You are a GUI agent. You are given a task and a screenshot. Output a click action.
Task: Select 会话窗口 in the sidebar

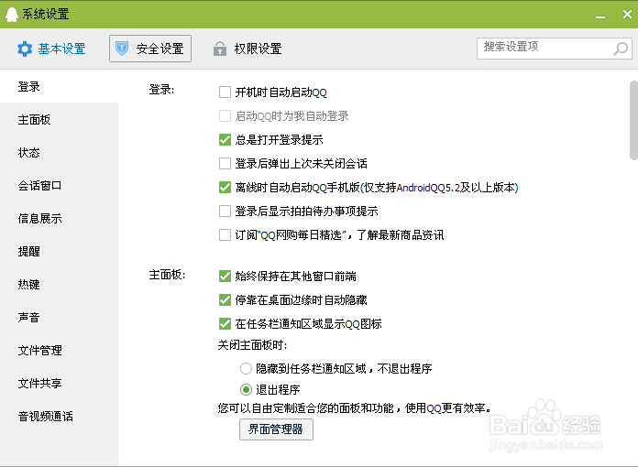coord(59,185)
